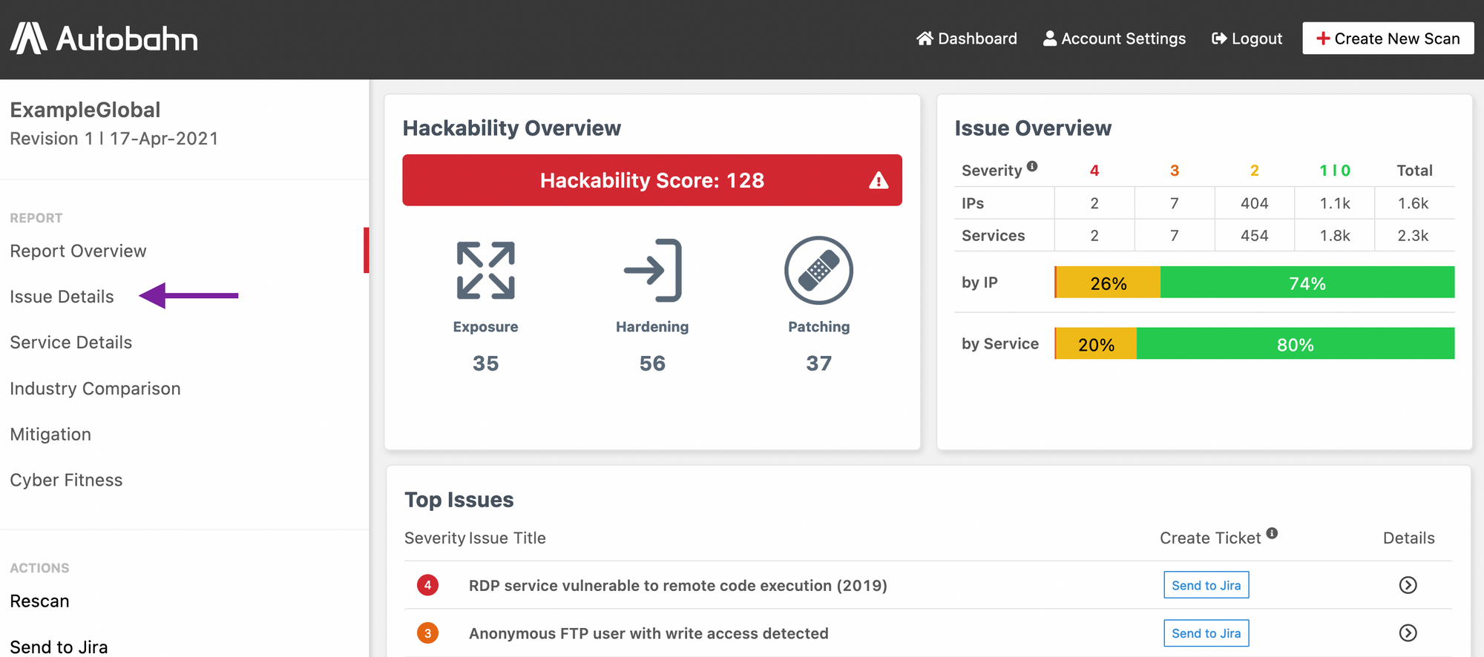Click the by Service green 80% bar segment
Viewport: 1484px width, 657px height.
pos(1296,344)
